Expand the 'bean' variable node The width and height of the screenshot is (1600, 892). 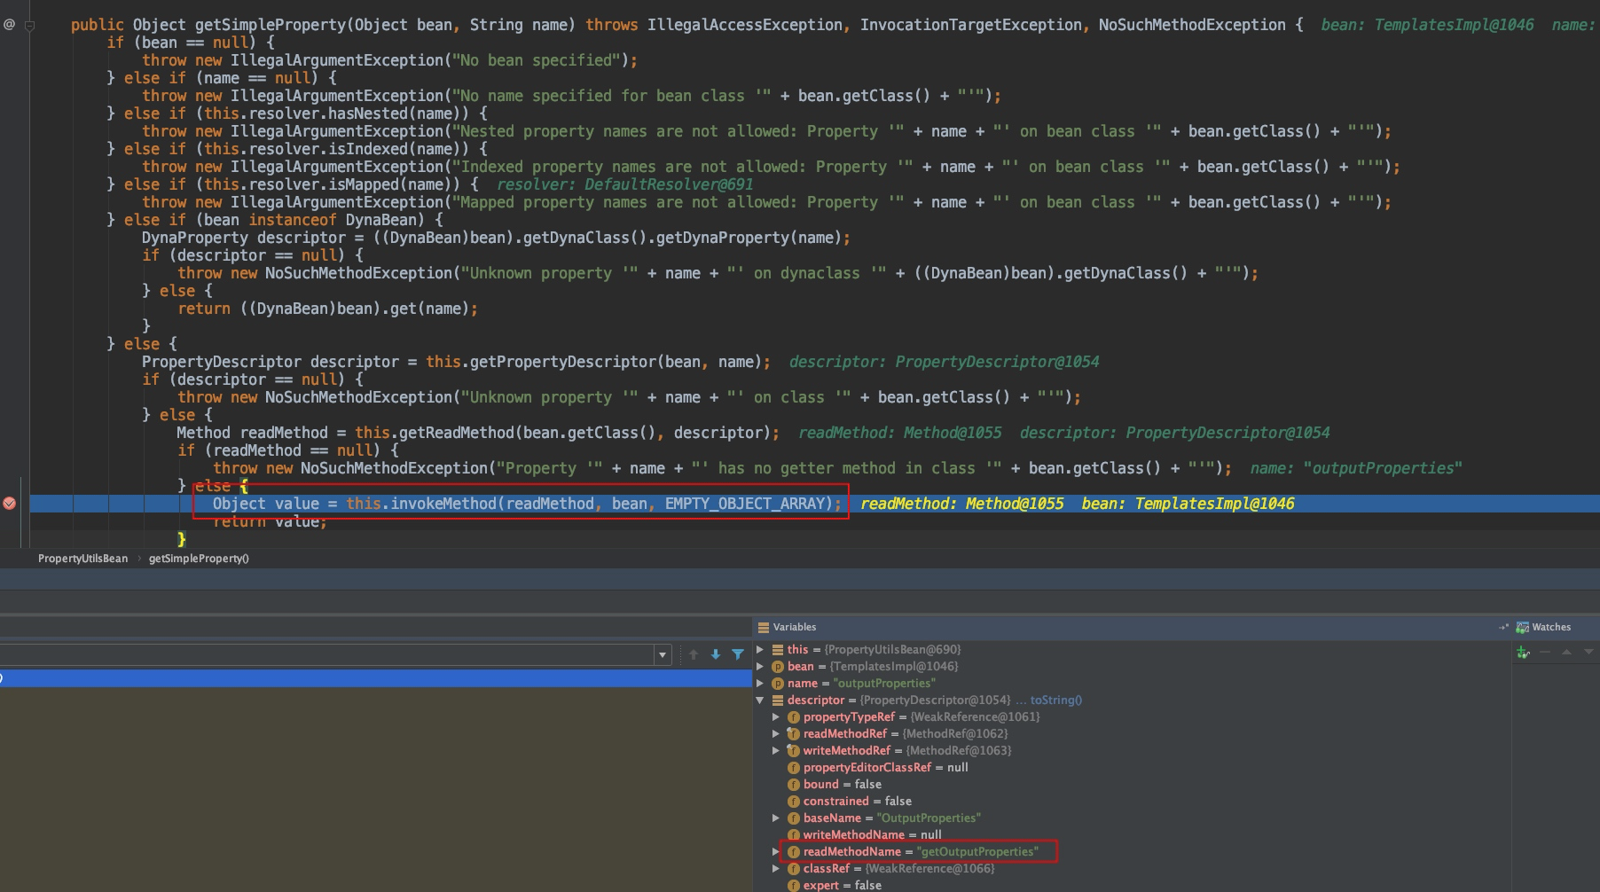tap(760, 667)
